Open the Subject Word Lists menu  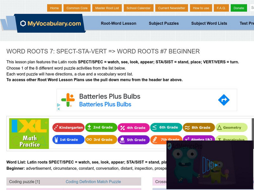209,23
